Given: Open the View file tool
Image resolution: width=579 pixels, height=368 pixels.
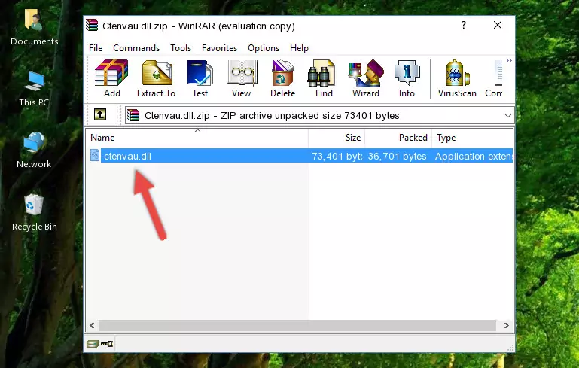Looking at the screenshot, I should (242, 78).
